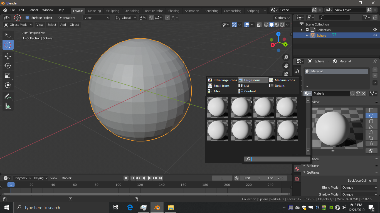Viewport: 380px width, 213px height.
Task: Click the pan view hand icon
Action: pos(286,66)
